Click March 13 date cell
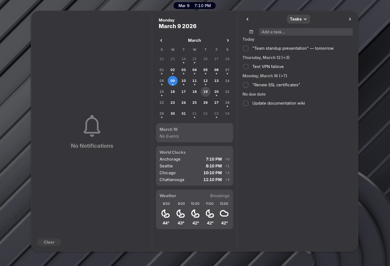390x266 pixels. pyautogui.click(x=216, y=81)
